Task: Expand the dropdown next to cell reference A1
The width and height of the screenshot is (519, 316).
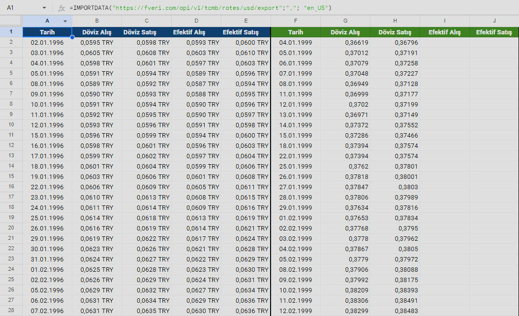Action: click(44, 8)
